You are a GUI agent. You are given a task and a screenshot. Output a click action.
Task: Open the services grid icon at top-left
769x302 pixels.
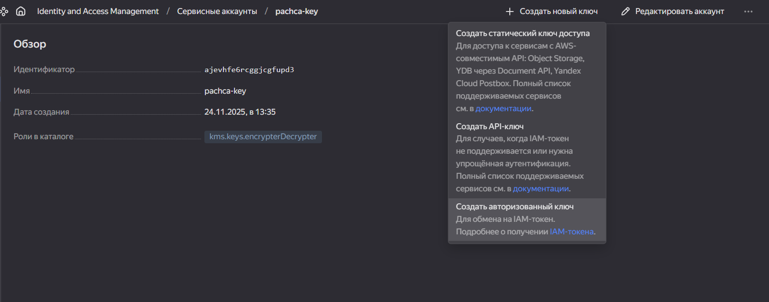coord(4,11)
